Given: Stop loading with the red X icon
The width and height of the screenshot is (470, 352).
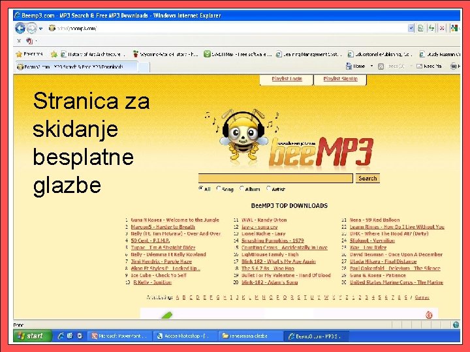Looking at the screenshot, I should tap(442, 29).
